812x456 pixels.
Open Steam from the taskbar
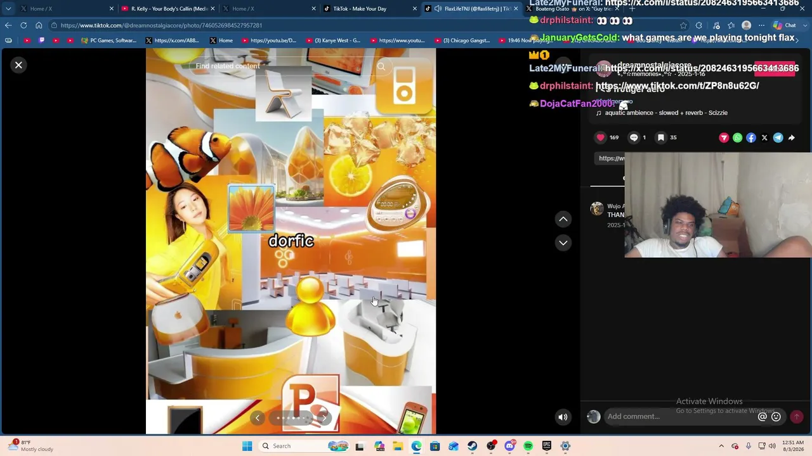472,446
